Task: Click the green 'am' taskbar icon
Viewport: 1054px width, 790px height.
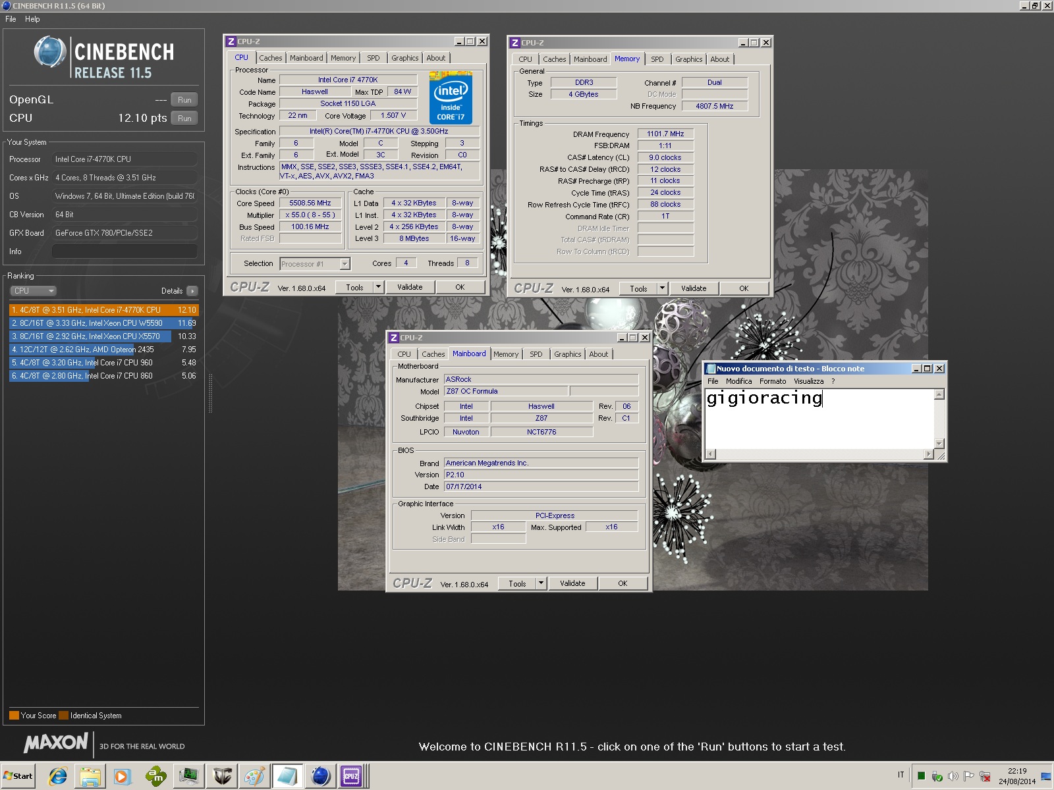Action: 155,776
